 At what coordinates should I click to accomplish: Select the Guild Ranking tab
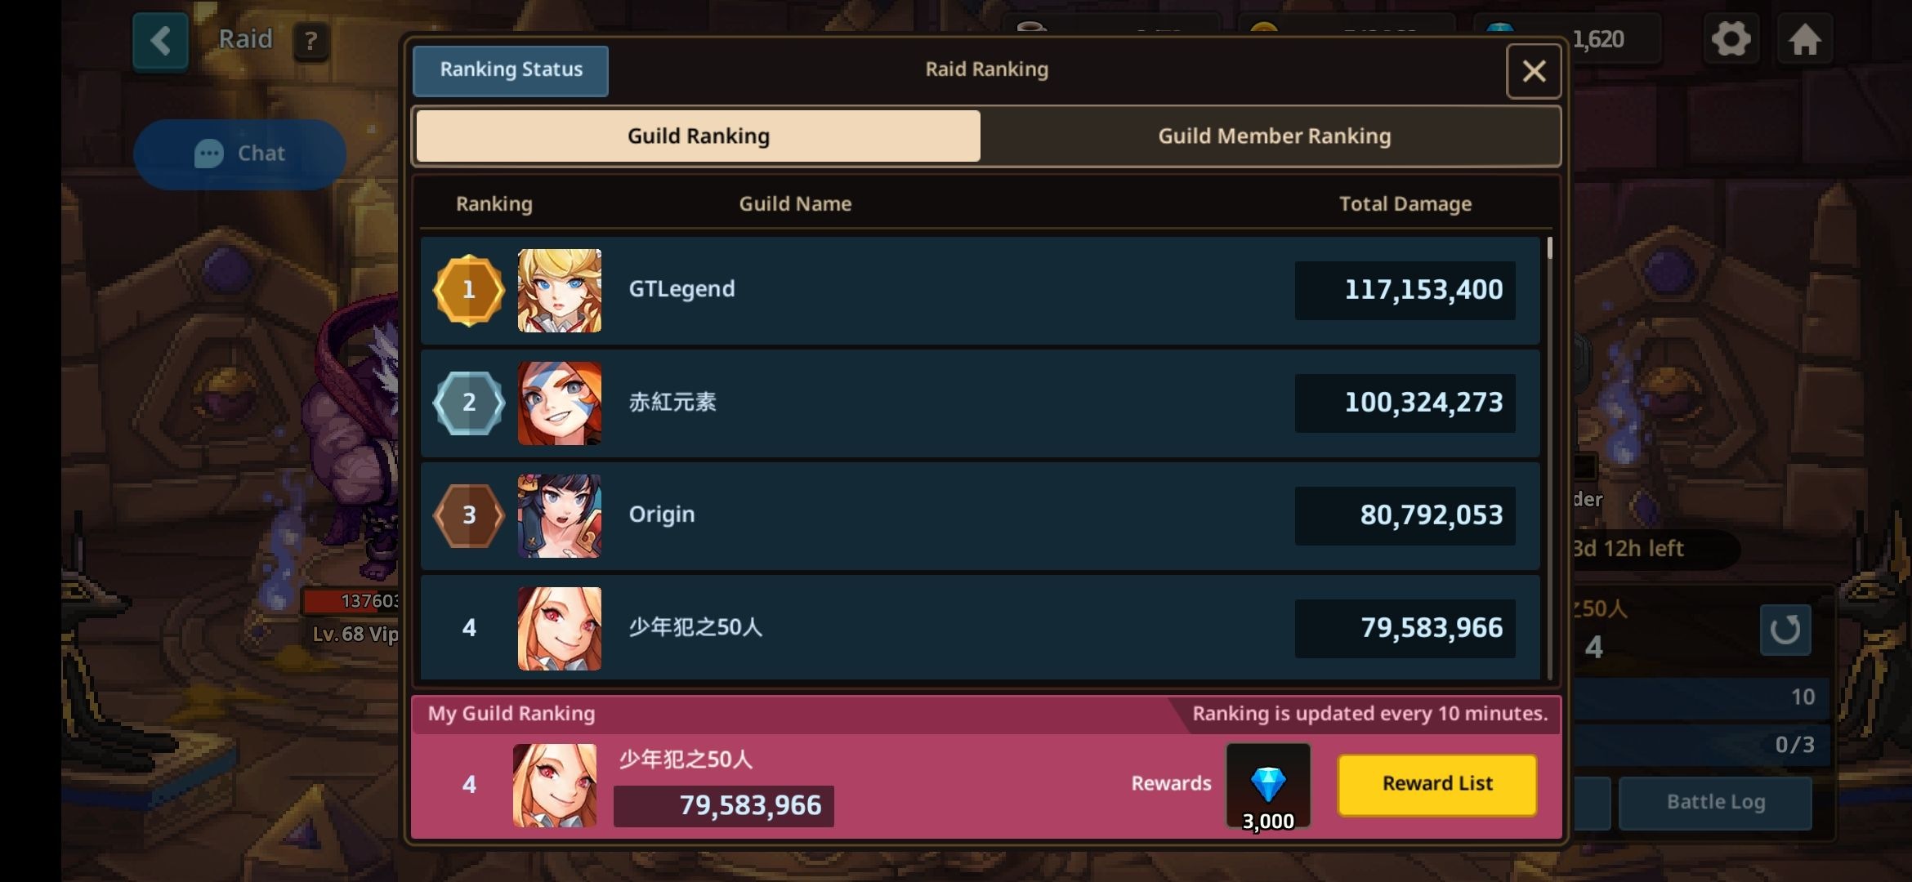click(699, 136)
